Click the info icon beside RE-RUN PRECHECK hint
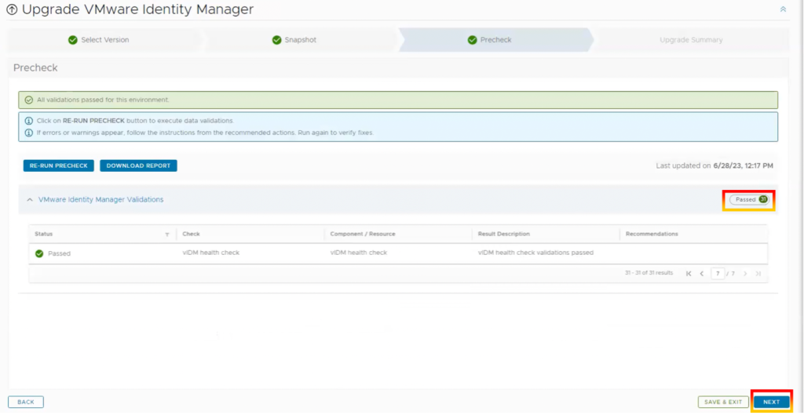 [29, 121]
